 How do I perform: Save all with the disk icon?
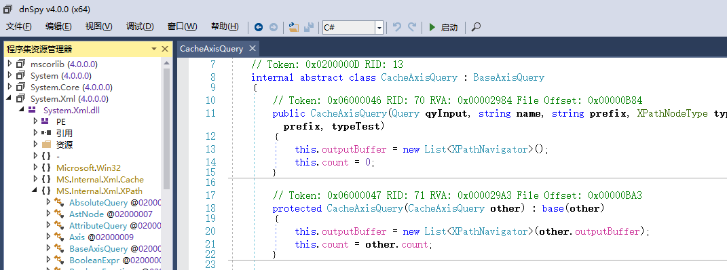[x=310, y=27]
